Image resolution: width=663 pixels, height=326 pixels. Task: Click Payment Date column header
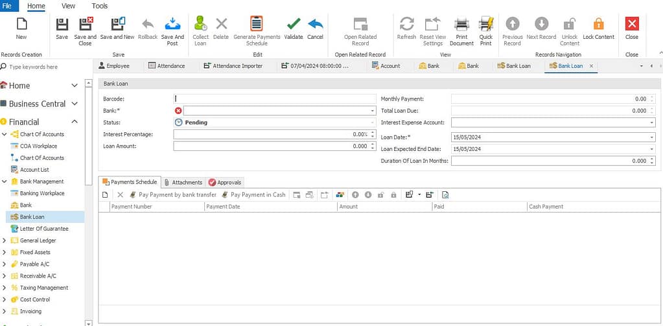point(271,207)
